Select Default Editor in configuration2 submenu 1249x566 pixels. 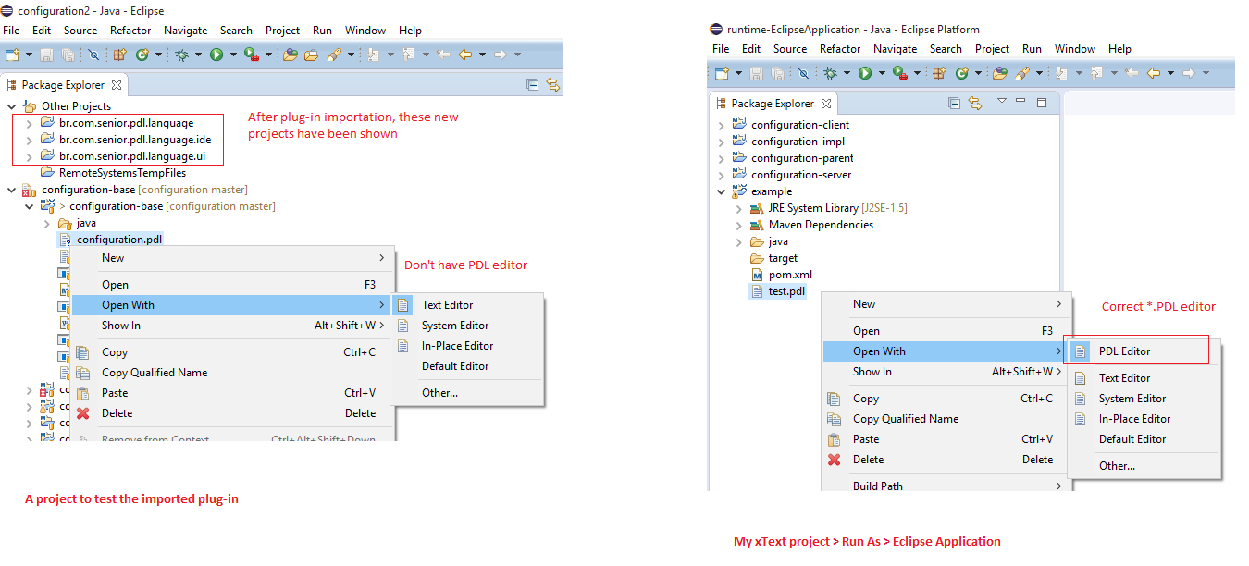tap(466, 366)
